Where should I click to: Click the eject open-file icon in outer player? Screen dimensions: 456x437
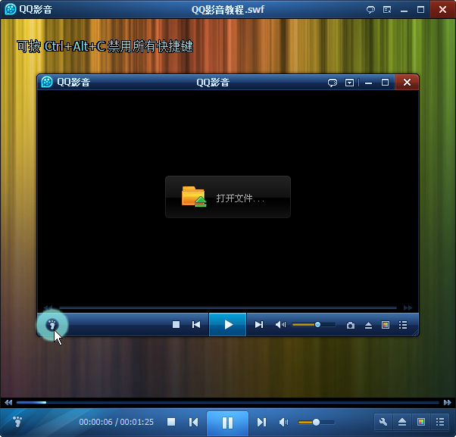402,422
